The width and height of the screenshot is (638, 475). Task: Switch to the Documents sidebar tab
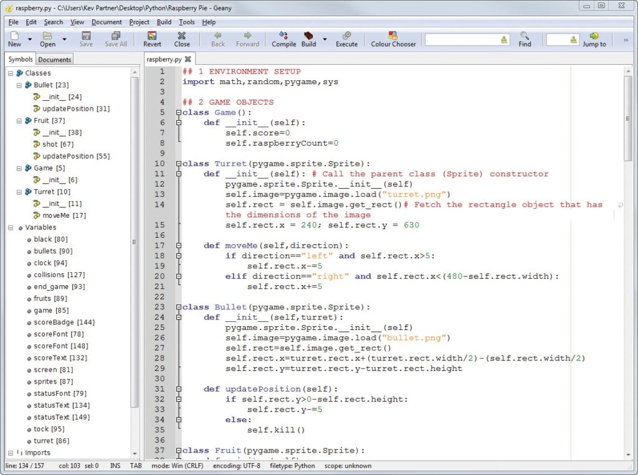coord(54,59)
